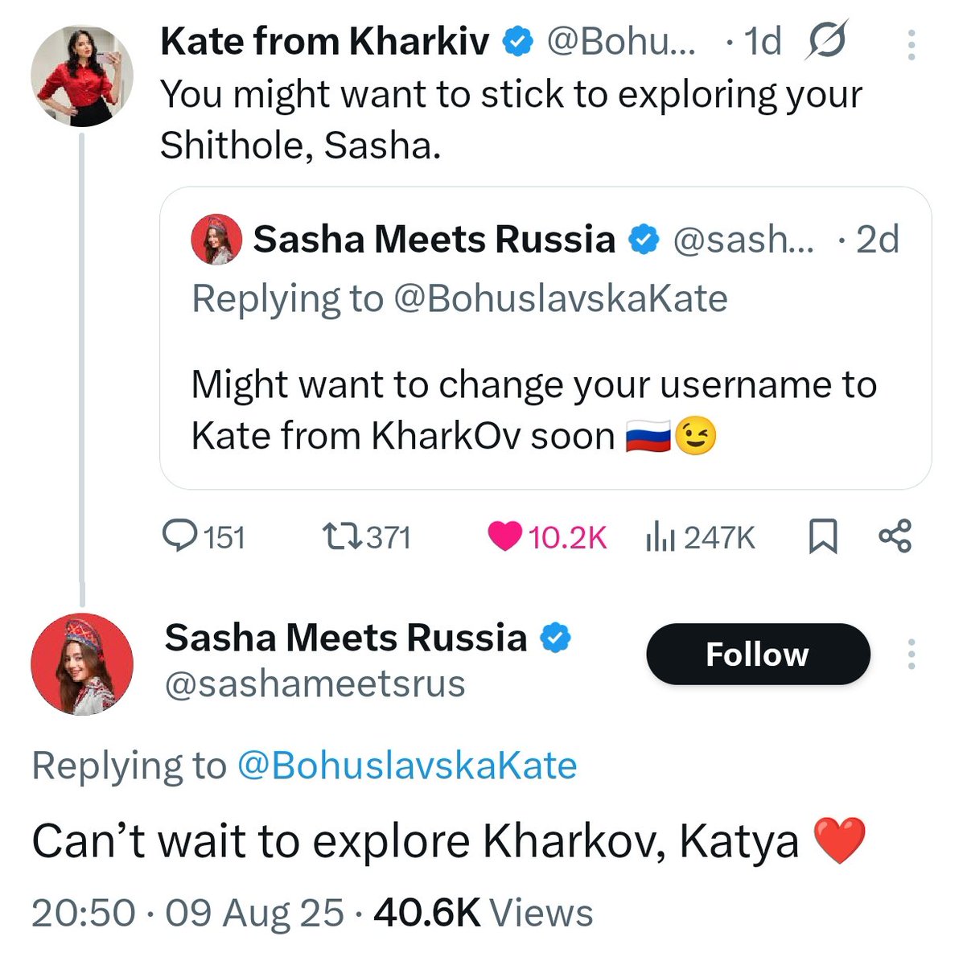This screenshot has height=965, width=963.
Task: Follow Sasha Meets Russia
Action: coord(757,655)
